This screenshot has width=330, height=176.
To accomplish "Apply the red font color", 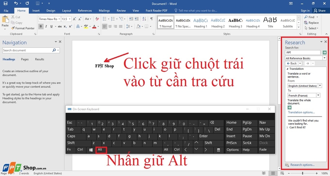I will (x=94, y=26).
